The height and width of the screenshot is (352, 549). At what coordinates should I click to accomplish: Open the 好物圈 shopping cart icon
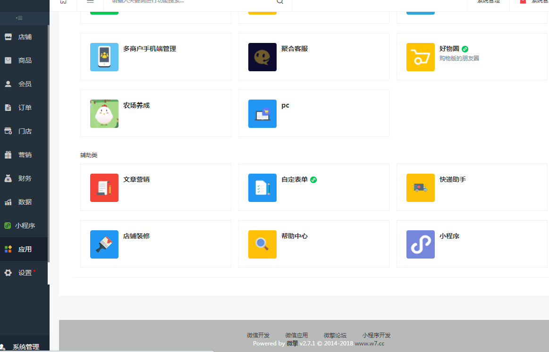pos(420,57)
